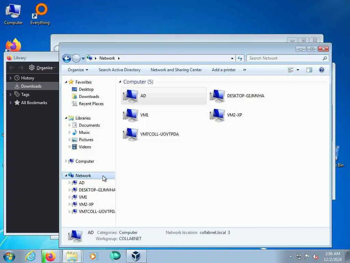Image resolution: width=350 pixels, height=263 pixels.
Task: Open Organize menu in Firefox Library
Action: (x=42, y=68)
